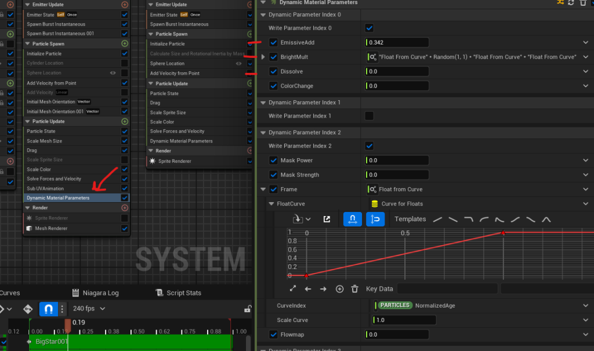594x351 pixels.
Task: Uncheck the Mask Power checkbox
Action: tap(274, 160)
